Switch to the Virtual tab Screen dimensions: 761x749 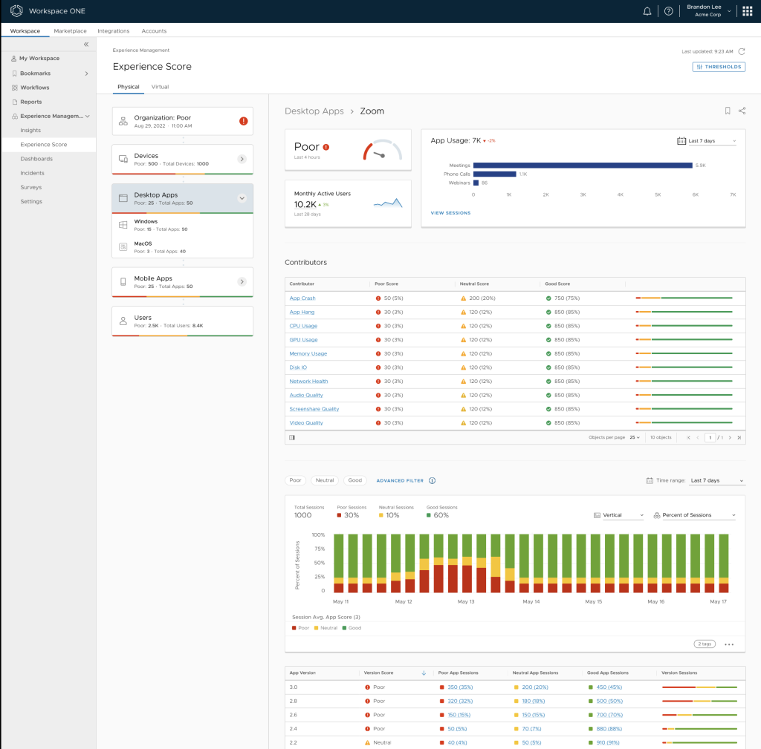click(x=160, y=87)
